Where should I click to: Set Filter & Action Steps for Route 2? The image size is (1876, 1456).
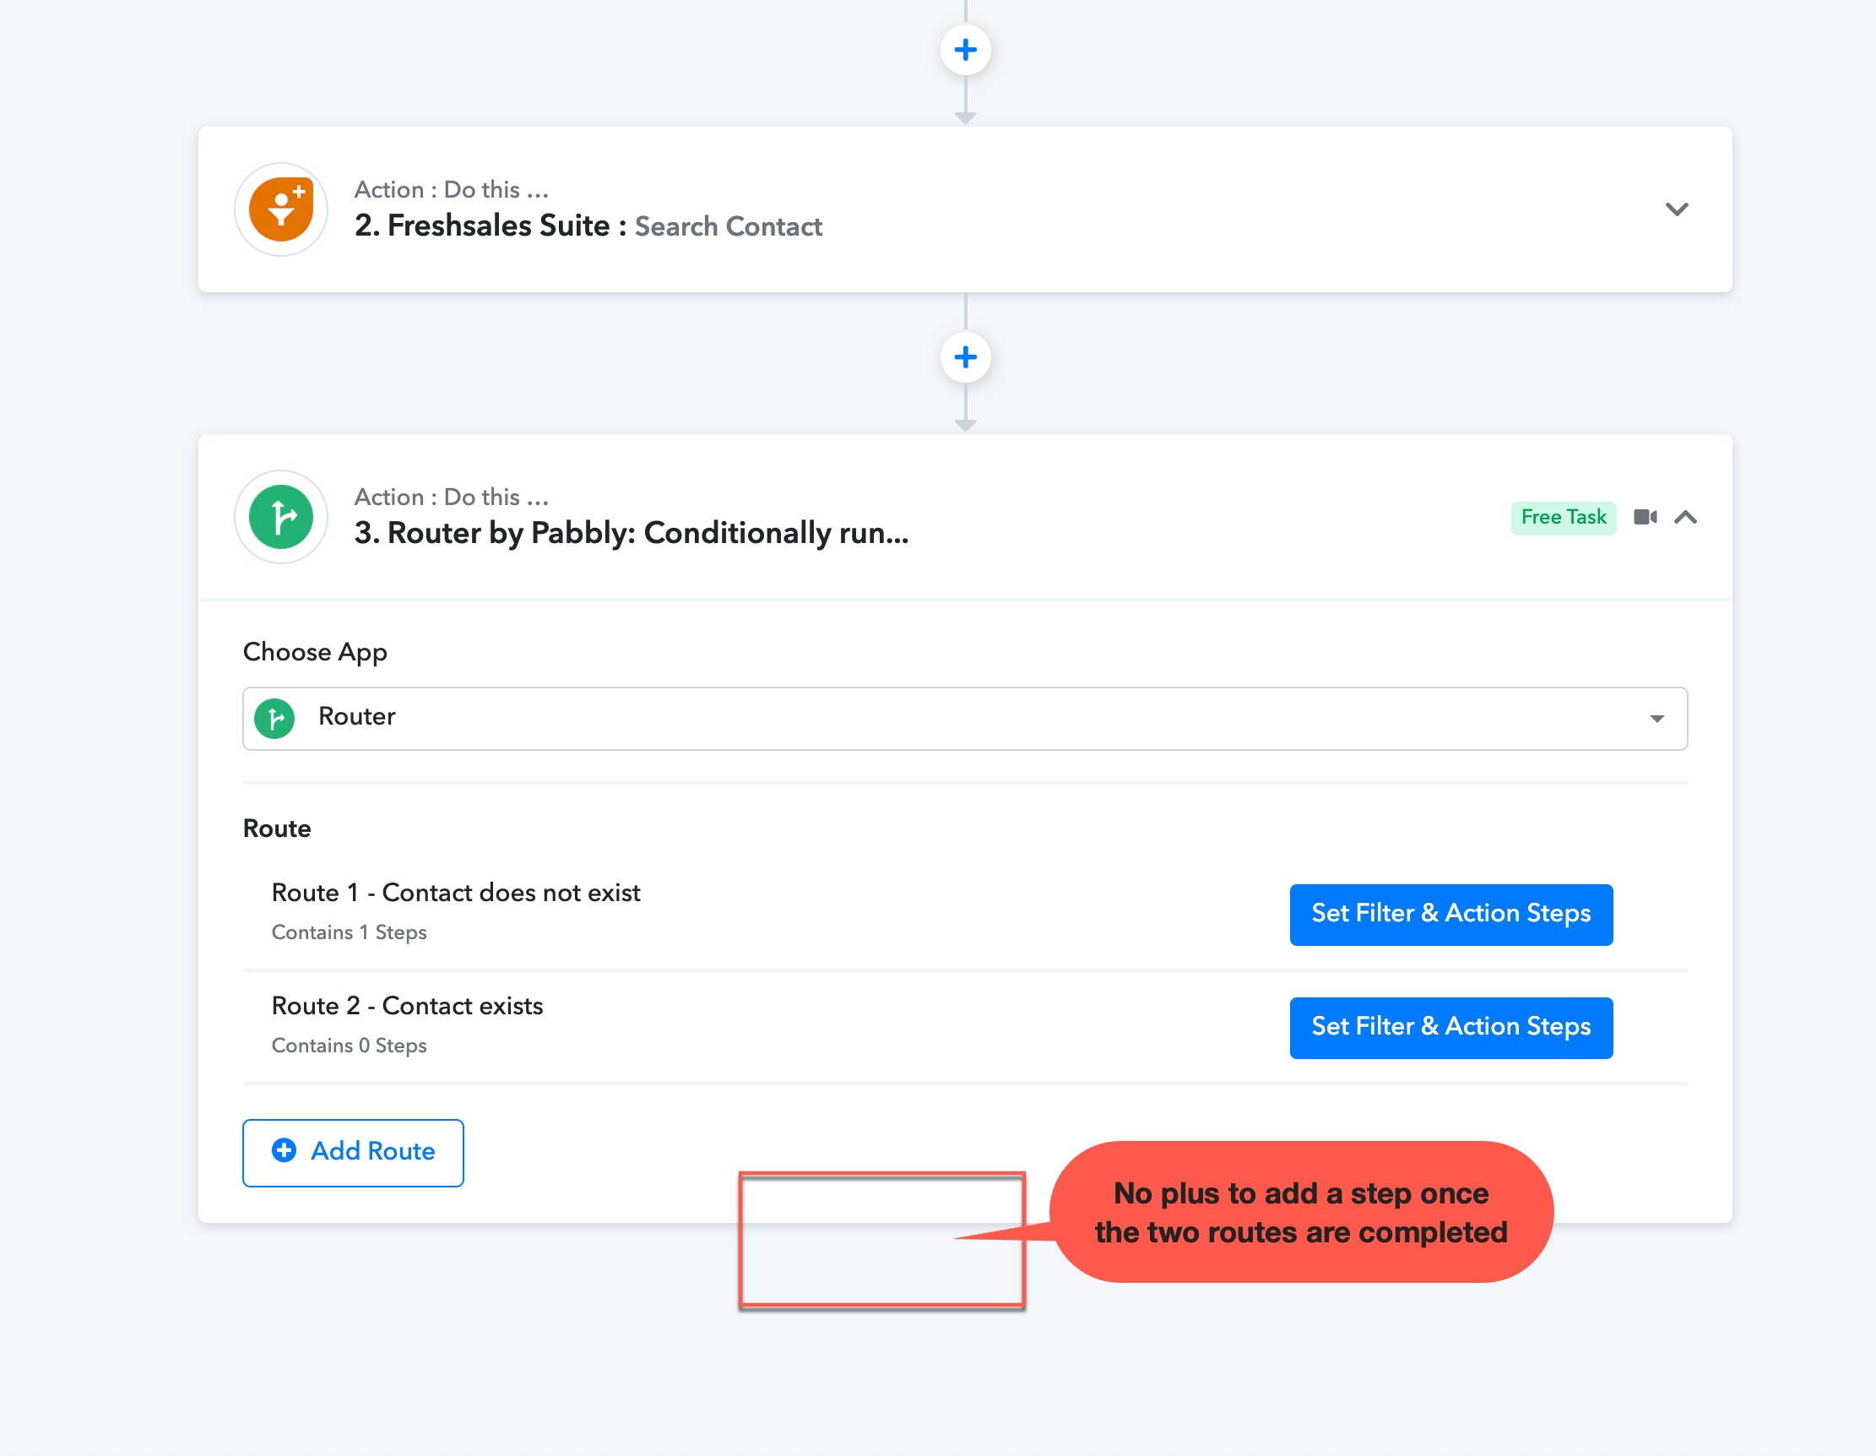pos(1450,1027)
